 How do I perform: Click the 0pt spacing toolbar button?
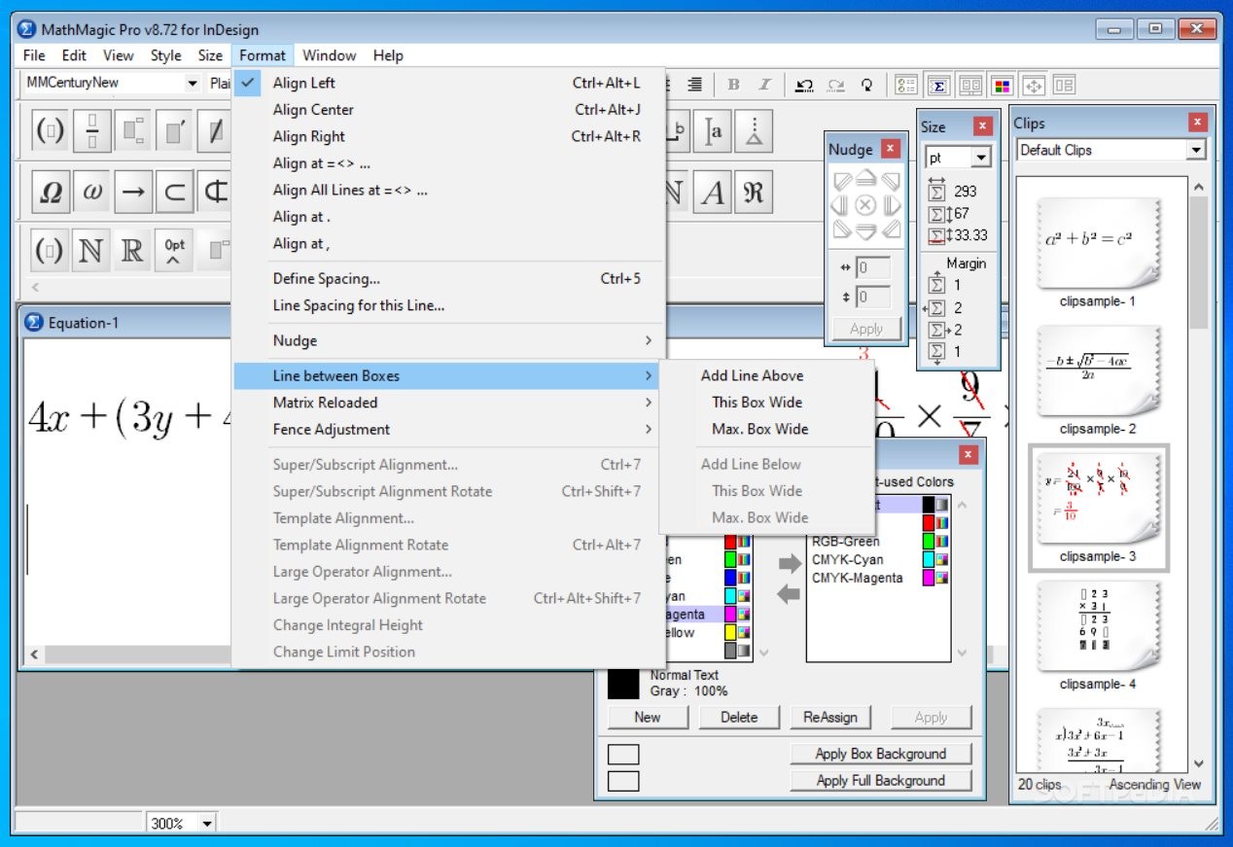174,251
